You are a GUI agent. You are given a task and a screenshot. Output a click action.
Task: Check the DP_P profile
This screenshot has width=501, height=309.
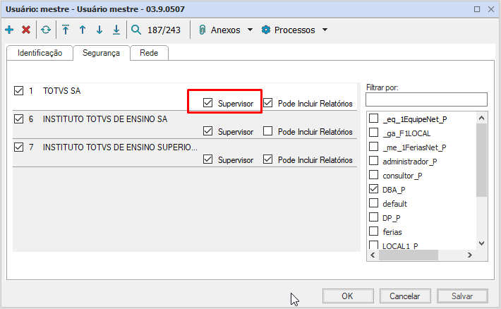point(373,217)
